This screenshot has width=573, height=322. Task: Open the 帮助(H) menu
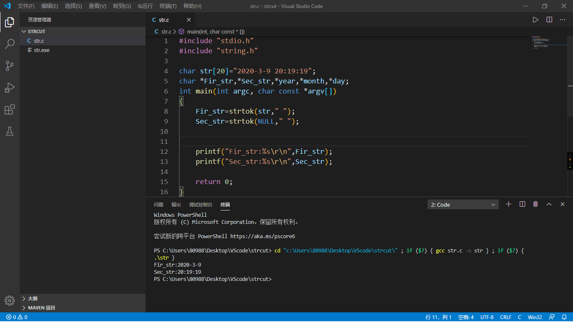(192, 6)
